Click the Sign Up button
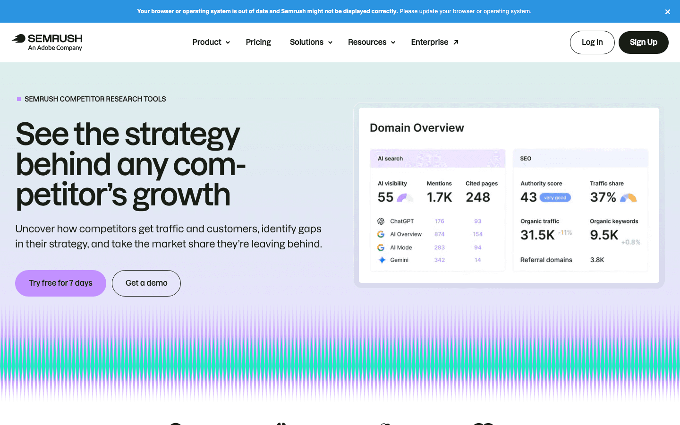680x425 pixels. coord(643,42)
